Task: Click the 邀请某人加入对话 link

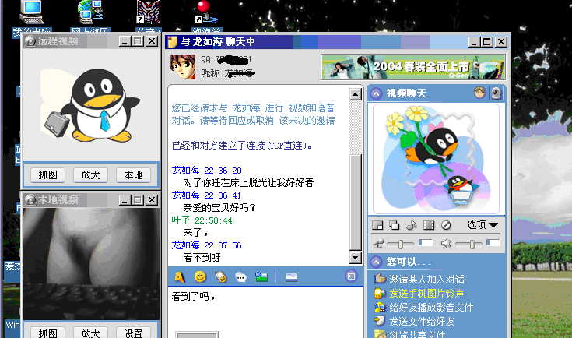Action: pos(426,280)
